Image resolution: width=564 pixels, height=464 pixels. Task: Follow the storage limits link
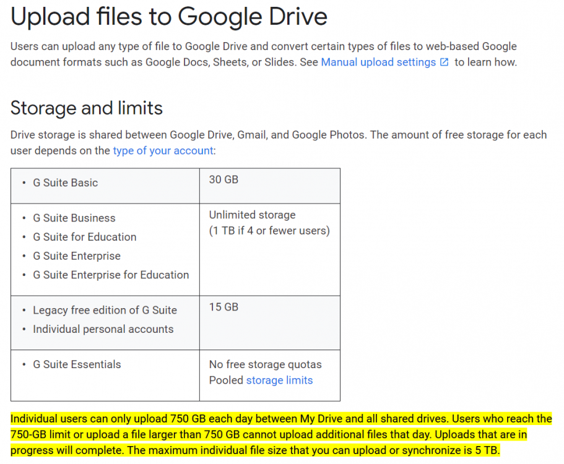coord(279,380)
